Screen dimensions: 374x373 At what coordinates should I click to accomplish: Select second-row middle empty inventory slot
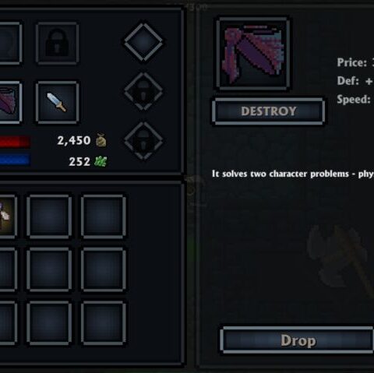coord(49,269)
